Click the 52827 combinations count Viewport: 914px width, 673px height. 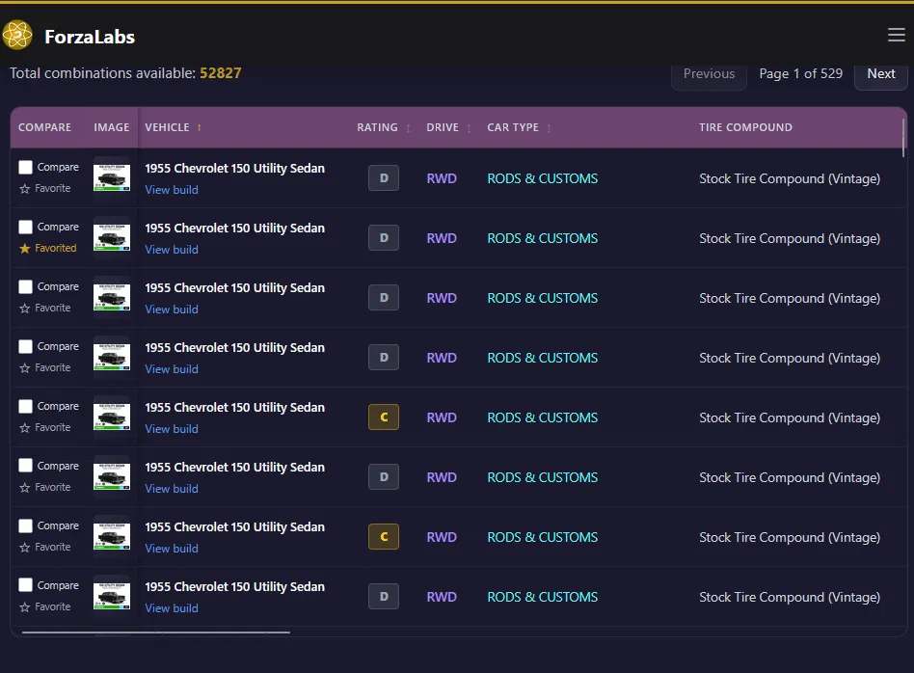coord(221,73)
